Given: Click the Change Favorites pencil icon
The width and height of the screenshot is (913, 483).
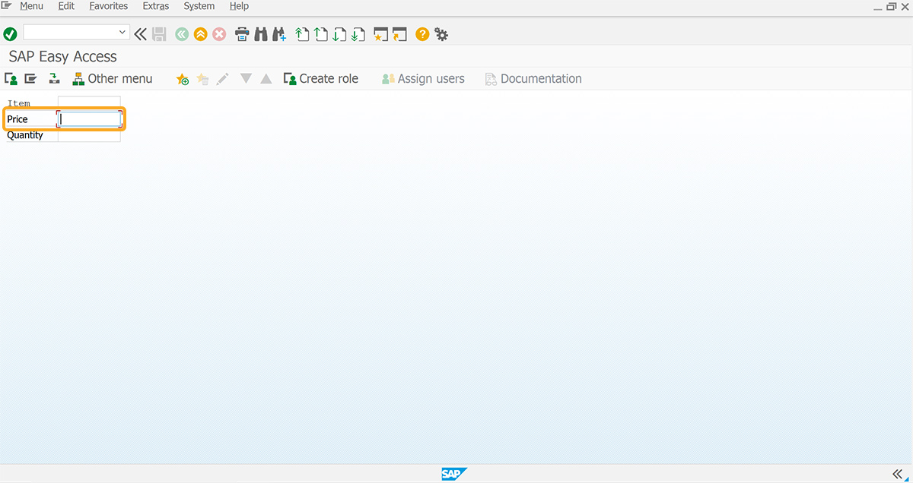Looking at the screenshot, I should coord(222,79).
